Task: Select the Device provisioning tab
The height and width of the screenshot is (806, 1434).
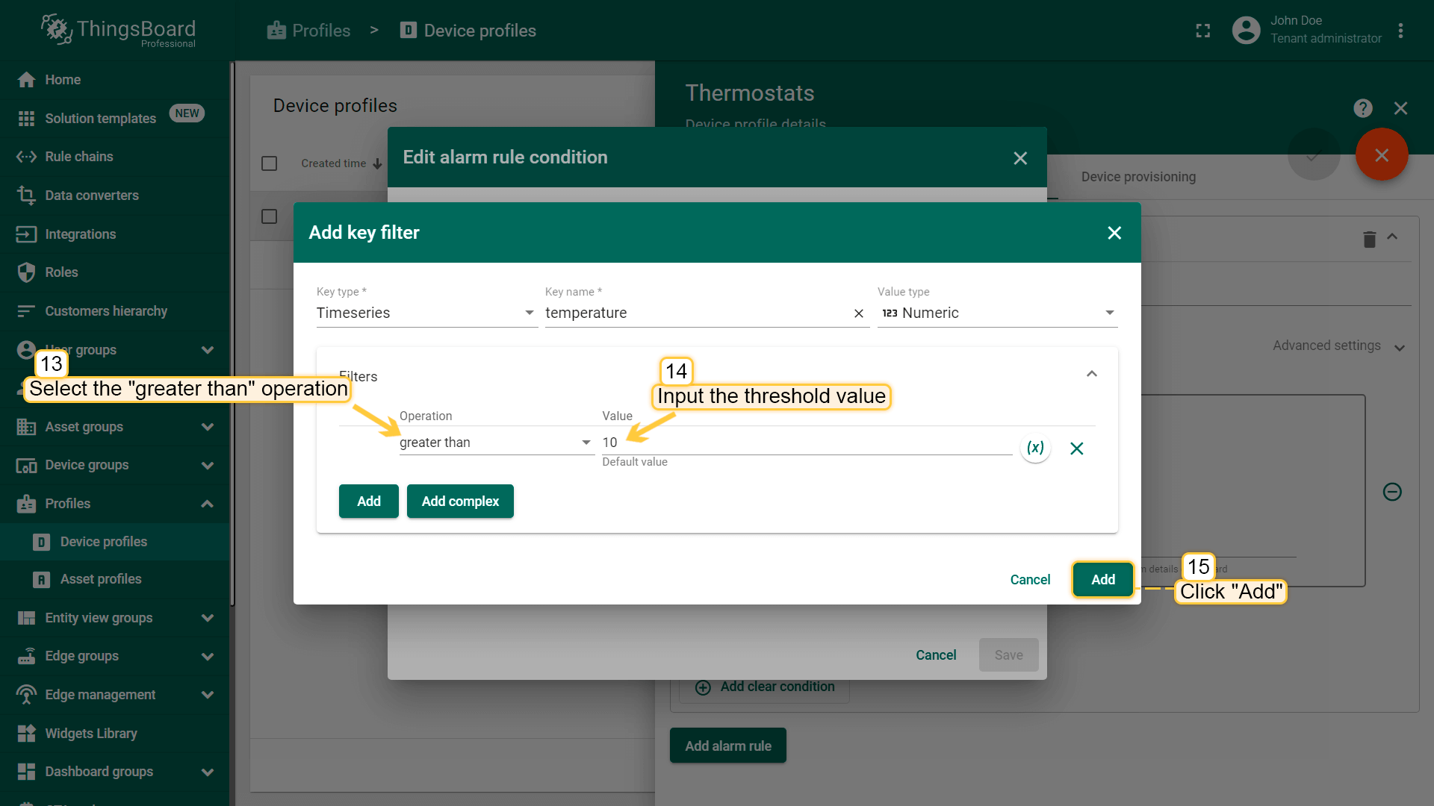Action: [1138, 177]
